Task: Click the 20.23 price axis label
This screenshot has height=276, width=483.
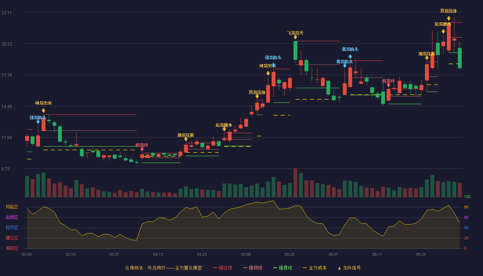Action: coord(7,44)
